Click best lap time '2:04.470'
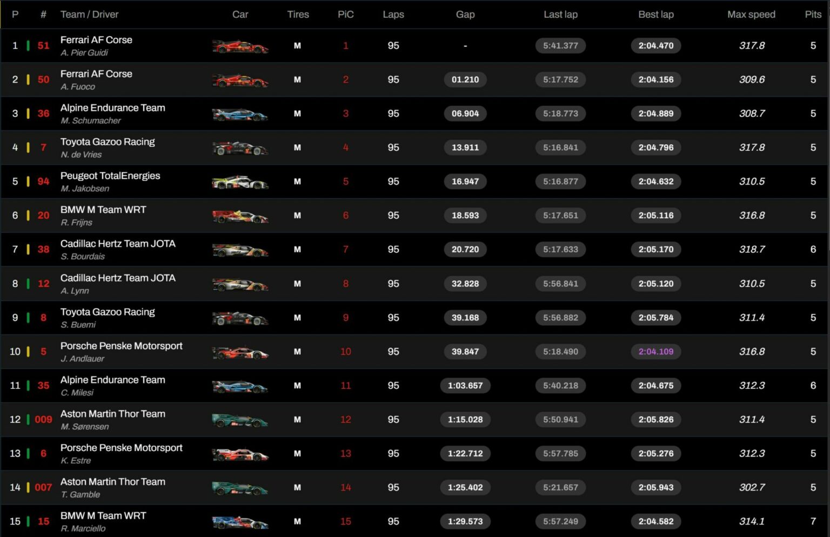This screenshot has height=537, width=830. click(656, 46)
